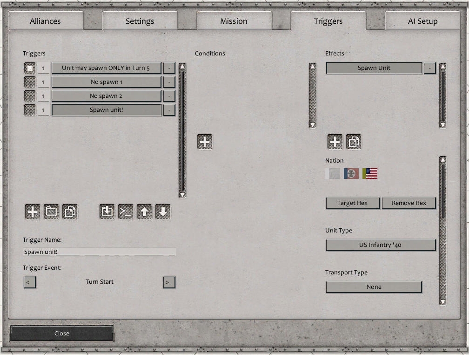Image resolution: width=469 pixels, height=355 pixels.
Task: Click the effect properties scrollbar down arrow
Action: (x=443, y=302)
